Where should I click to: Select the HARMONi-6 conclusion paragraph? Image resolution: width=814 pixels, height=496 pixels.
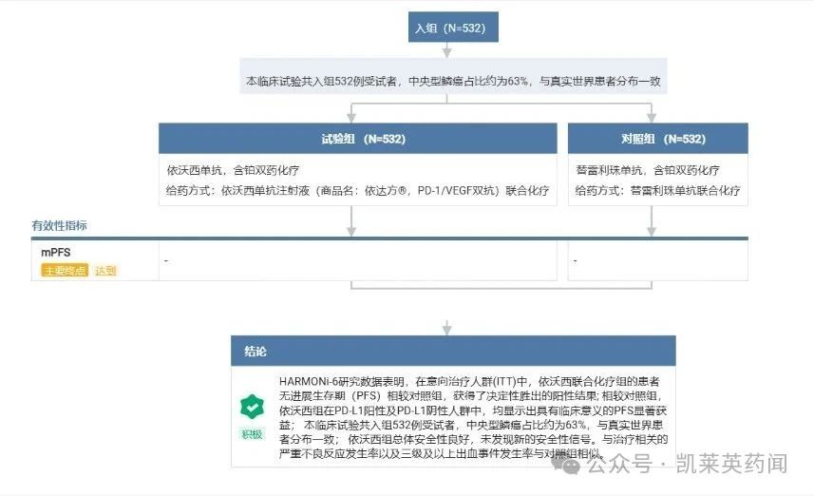coord(473,417)
